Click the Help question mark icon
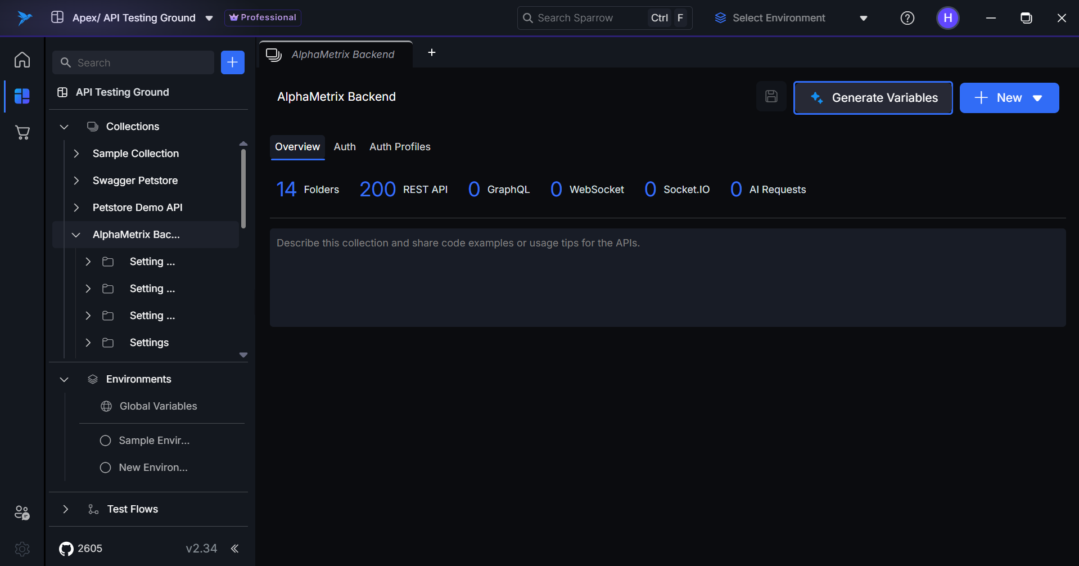 [907, 18]
